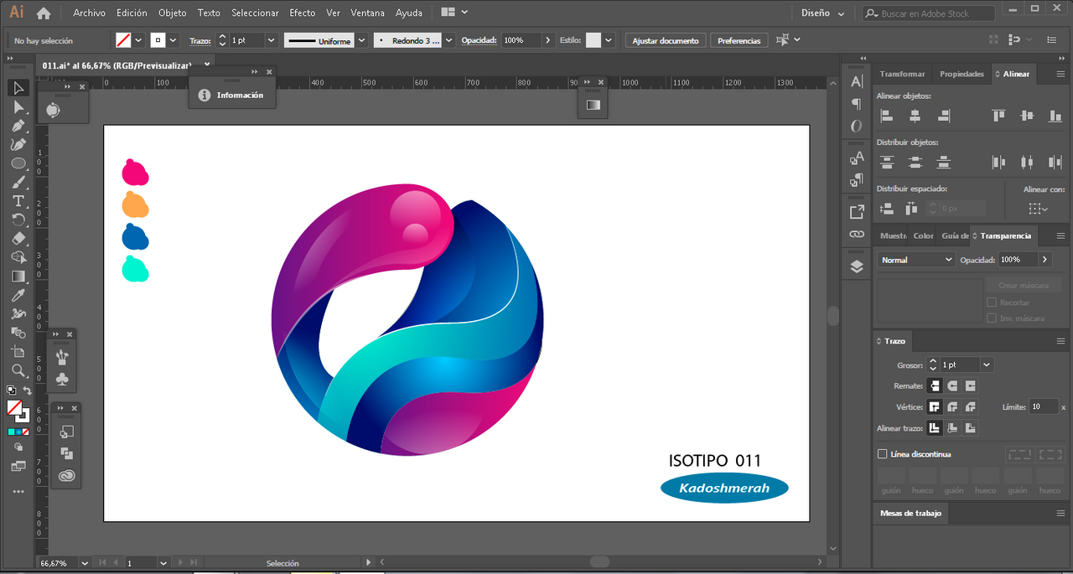Select the Artboard tool
This screenshot has width=1073, height=574.
pyautogui.click(x=18, y=351)
